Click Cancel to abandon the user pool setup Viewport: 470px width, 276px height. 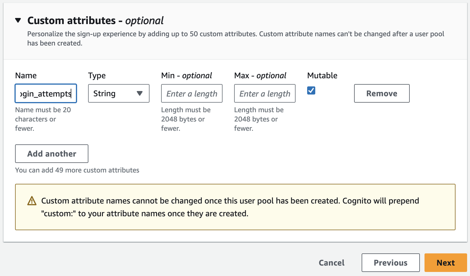coord(331,262)
